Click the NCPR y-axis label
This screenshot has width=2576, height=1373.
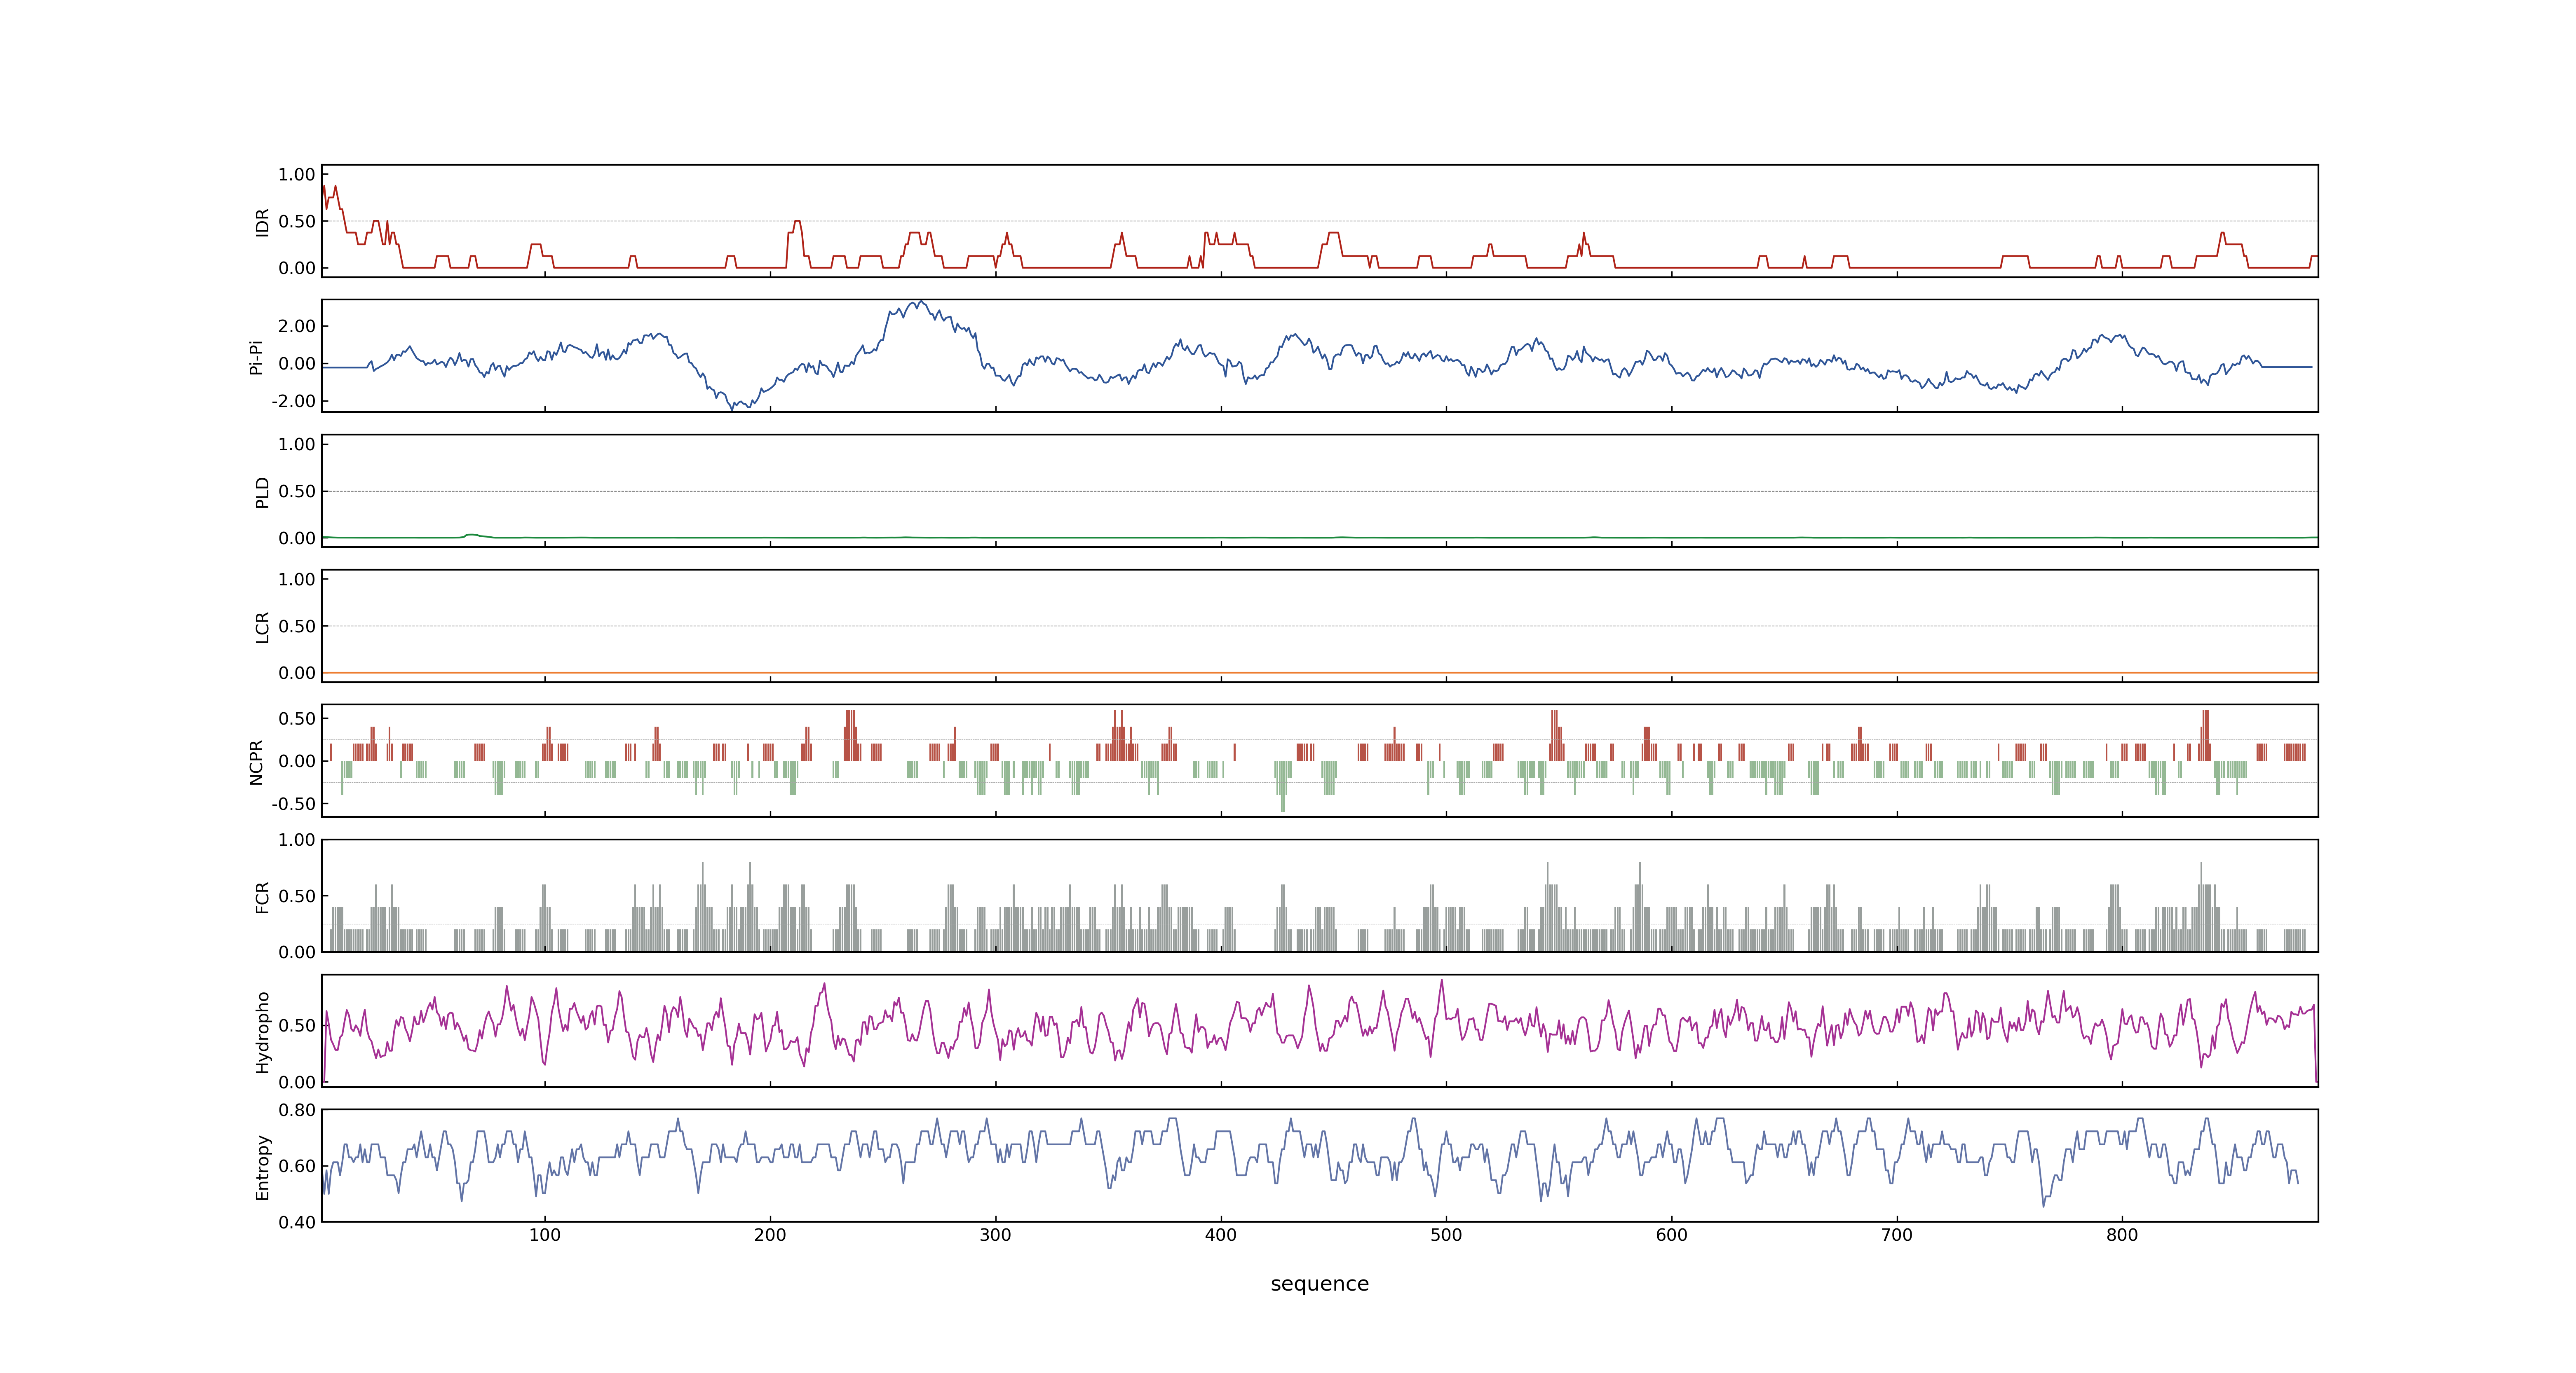256,763
